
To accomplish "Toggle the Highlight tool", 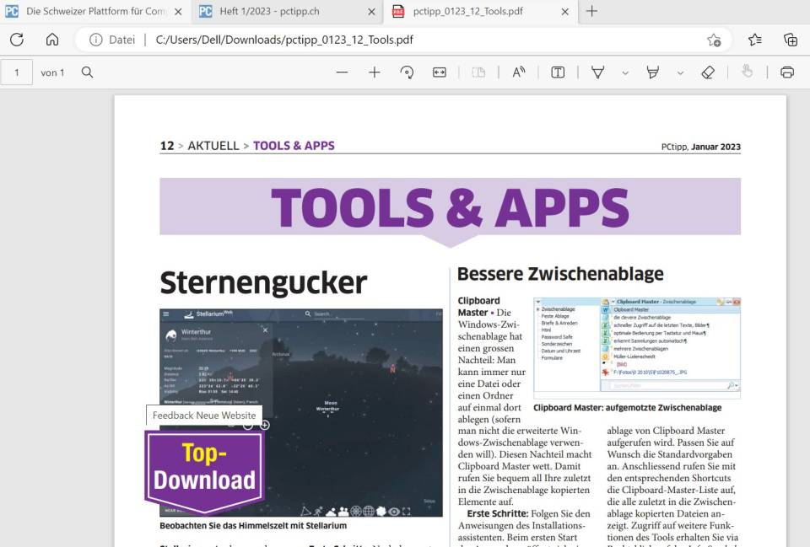I will (x=652, y=72).
